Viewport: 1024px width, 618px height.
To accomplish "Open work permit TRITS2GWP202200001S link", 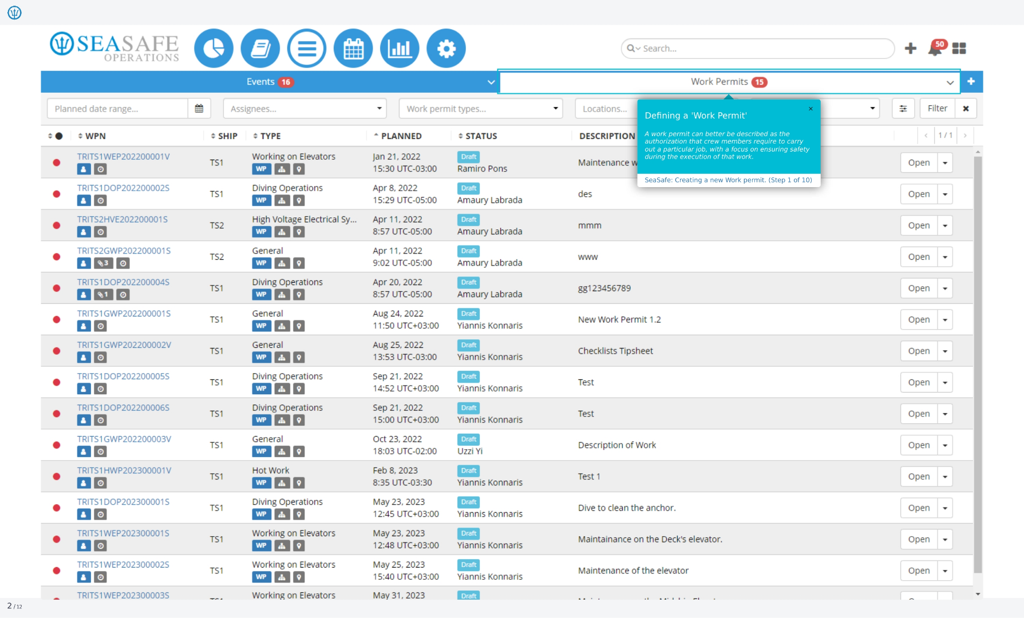I will pyautogui.click(x=124, y=251).
